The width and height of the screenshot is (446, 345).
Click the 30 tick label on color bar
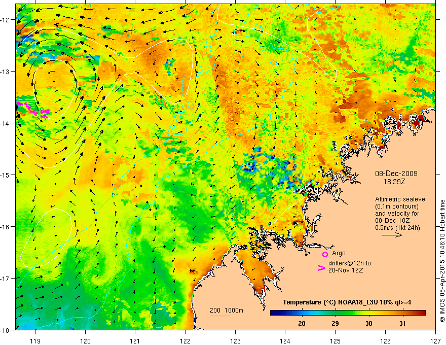pos(368,323)
